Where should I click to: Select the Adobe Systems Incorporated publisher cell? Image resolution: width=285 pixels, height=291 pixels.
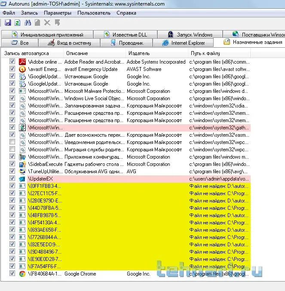156,62
